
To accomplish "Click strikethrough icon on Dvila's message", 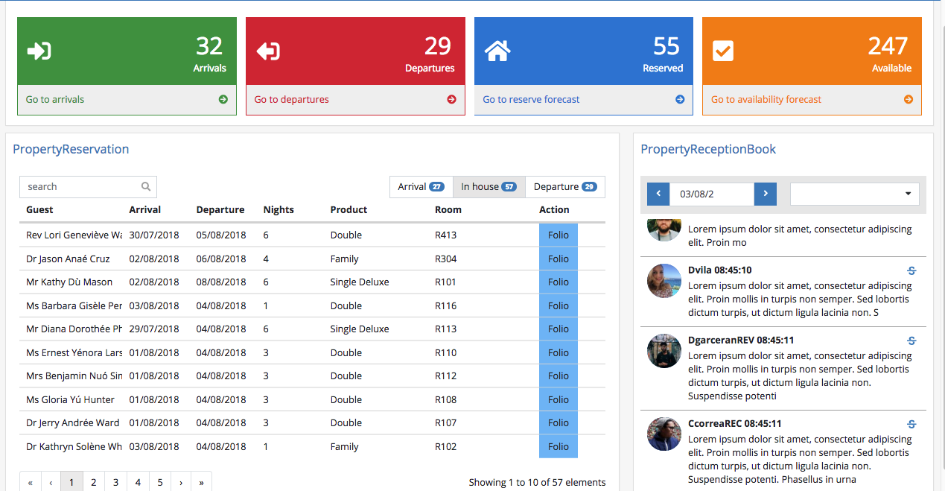I will tap(911, 270).
